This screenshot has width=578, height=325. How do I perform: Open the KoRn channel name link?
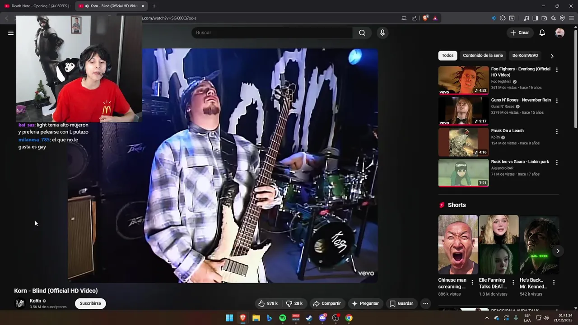(35, 301)
